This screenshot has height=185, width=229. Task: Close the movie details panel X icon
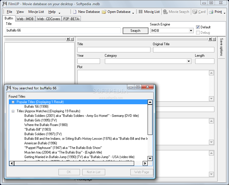[214, 39]
